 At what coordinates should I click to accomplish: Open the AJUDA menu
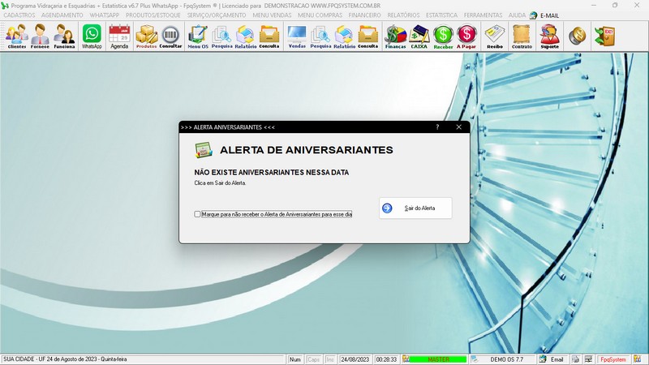pyautogui.click(x=517, y=15)
